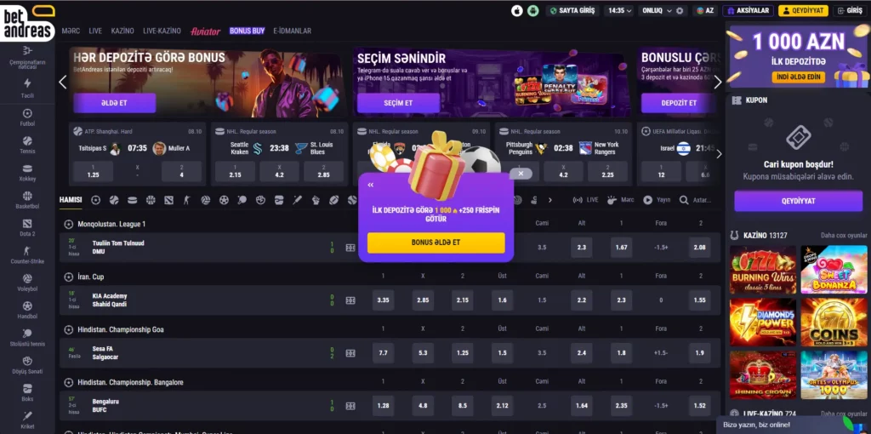Select Futbol in the left sports sidebar
The image size is (871, 434).
[27, 117]
